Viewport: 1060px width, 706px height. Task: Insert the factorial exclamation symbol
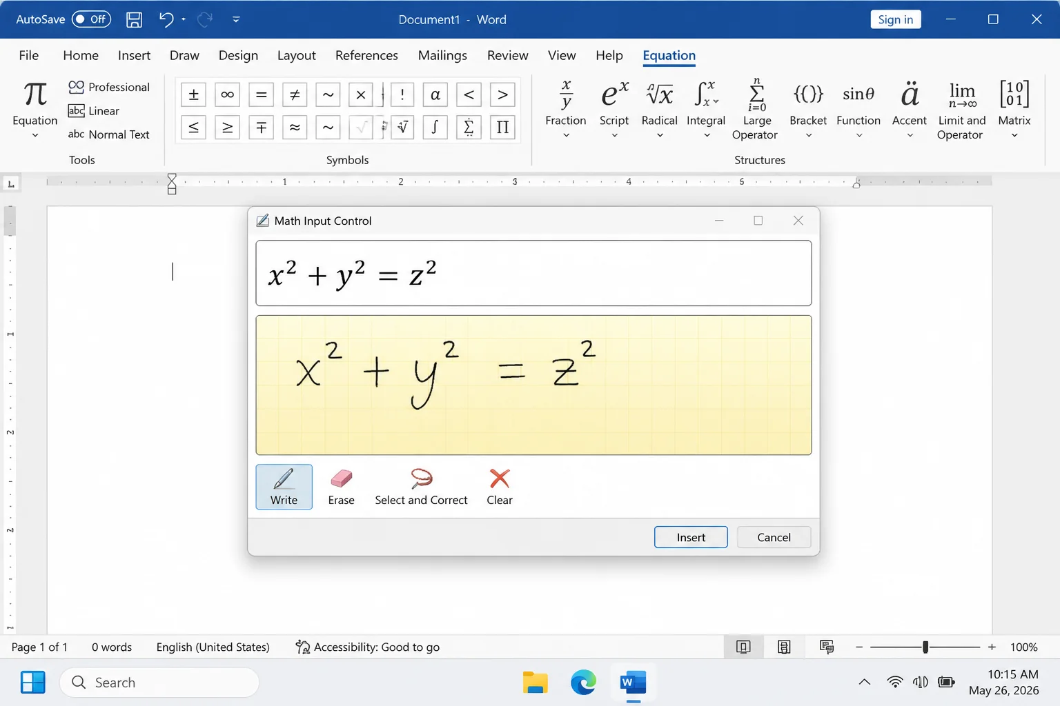coord(402,94)
